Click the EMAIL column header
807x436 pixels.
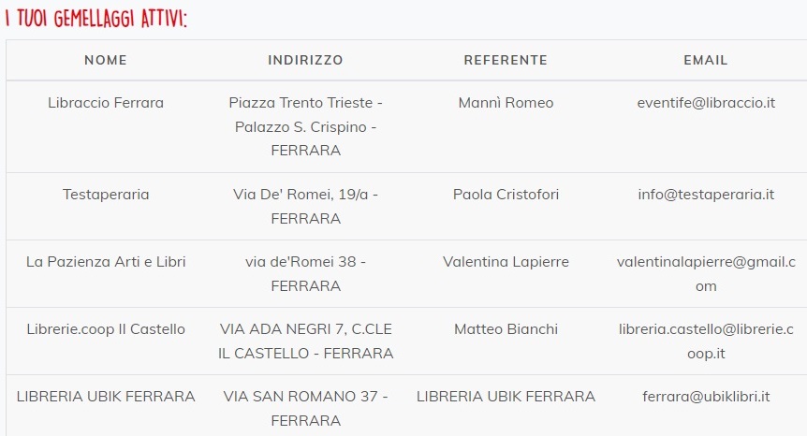[x=706, y=60]
